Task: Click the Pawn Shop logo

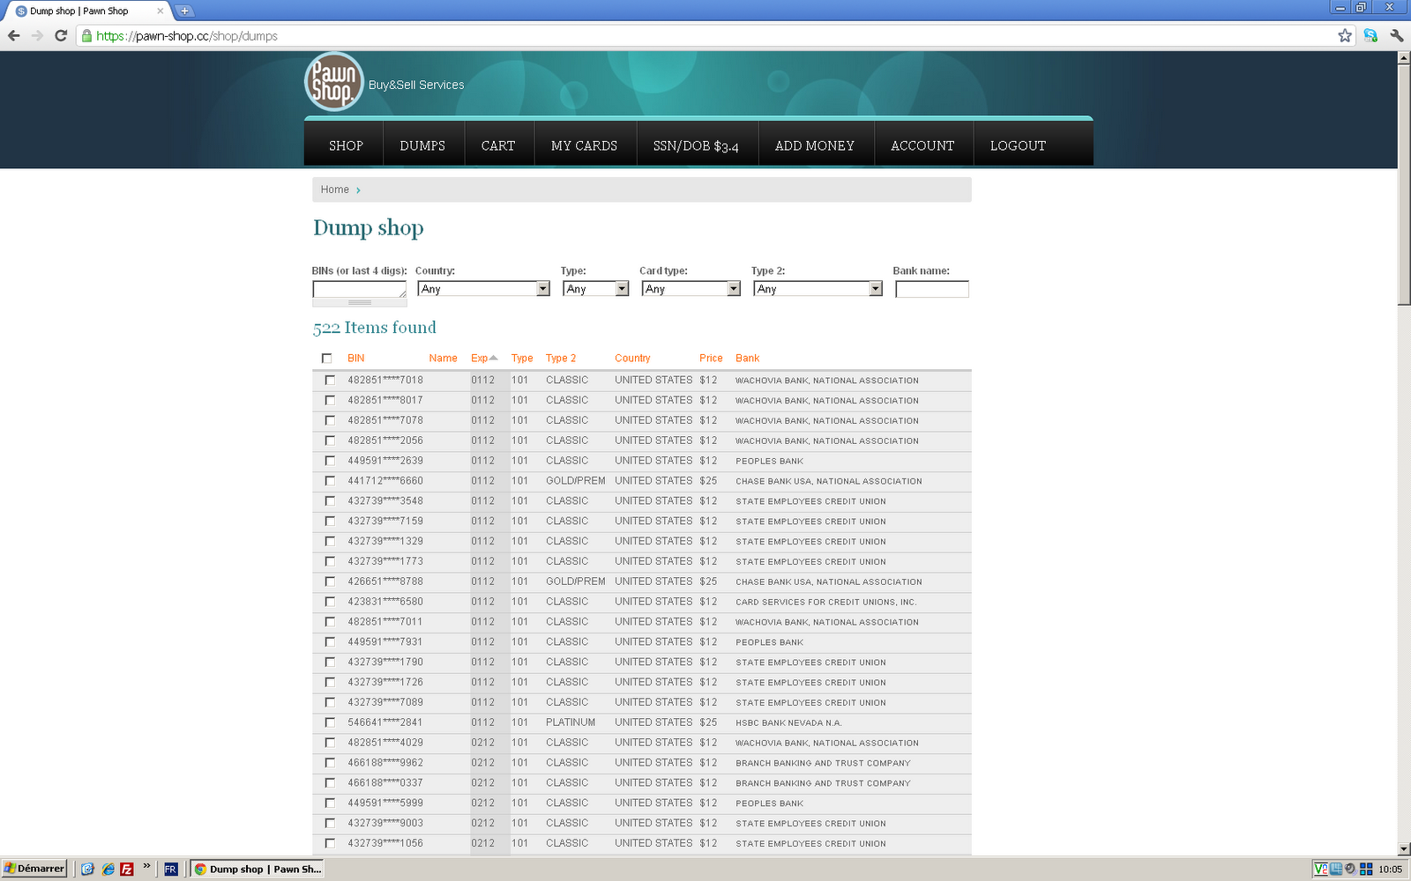Action: click(x=334, y=82)
